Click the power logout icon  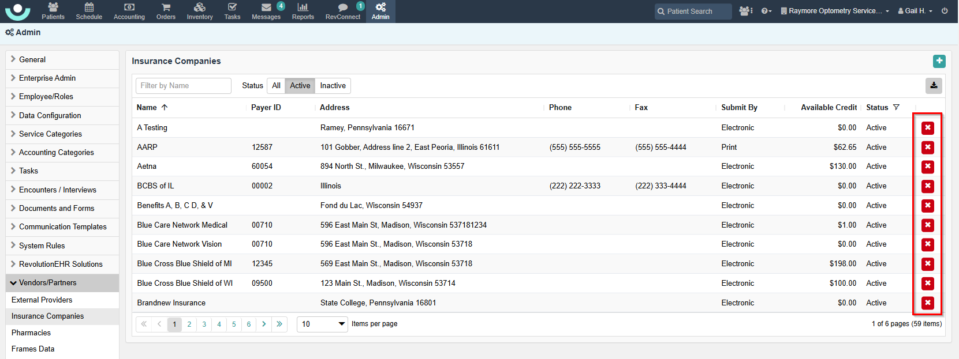point(945,11)
